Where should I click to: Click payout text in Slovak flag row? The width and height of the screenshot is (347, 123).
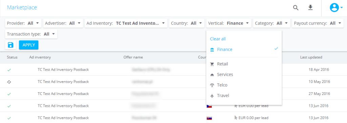[253, 118]
